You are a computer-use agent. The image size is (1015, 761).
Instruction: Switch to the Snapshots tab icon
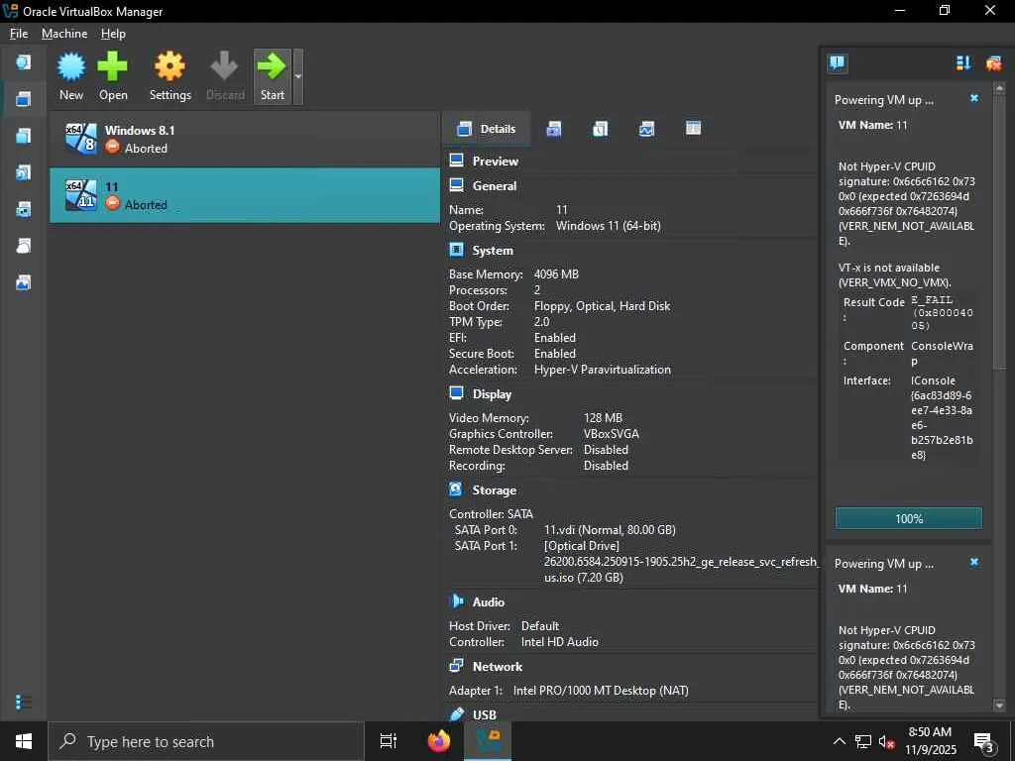553,129
